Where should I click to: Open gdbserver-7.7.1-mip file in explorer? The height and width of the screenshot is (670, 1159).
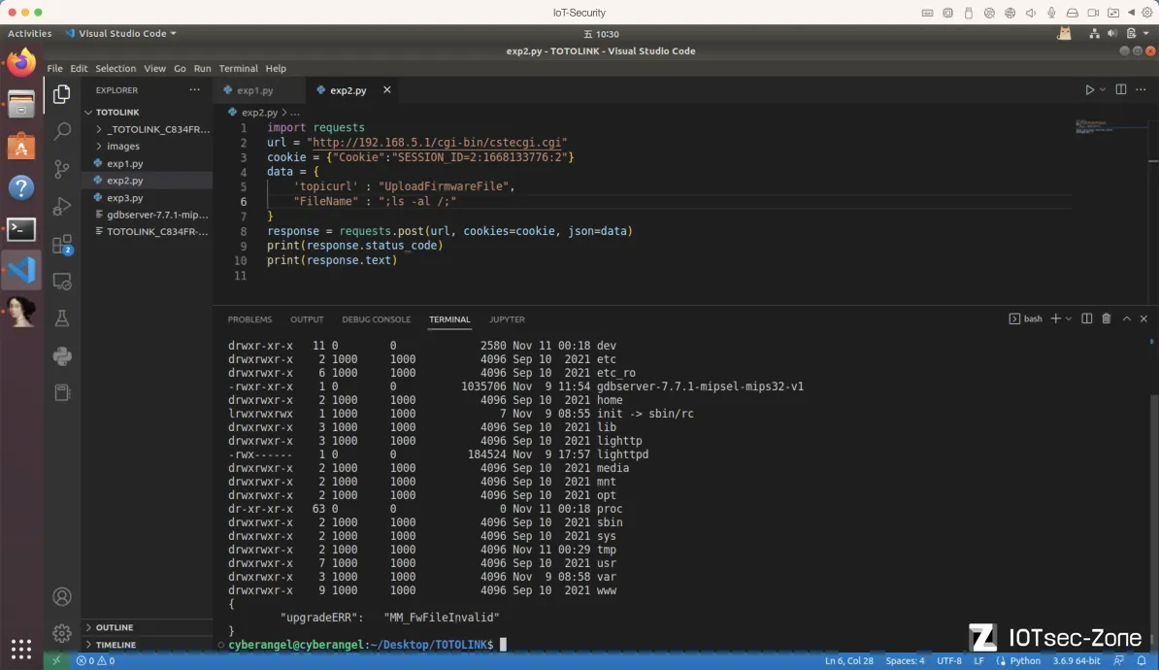[148, 215]
